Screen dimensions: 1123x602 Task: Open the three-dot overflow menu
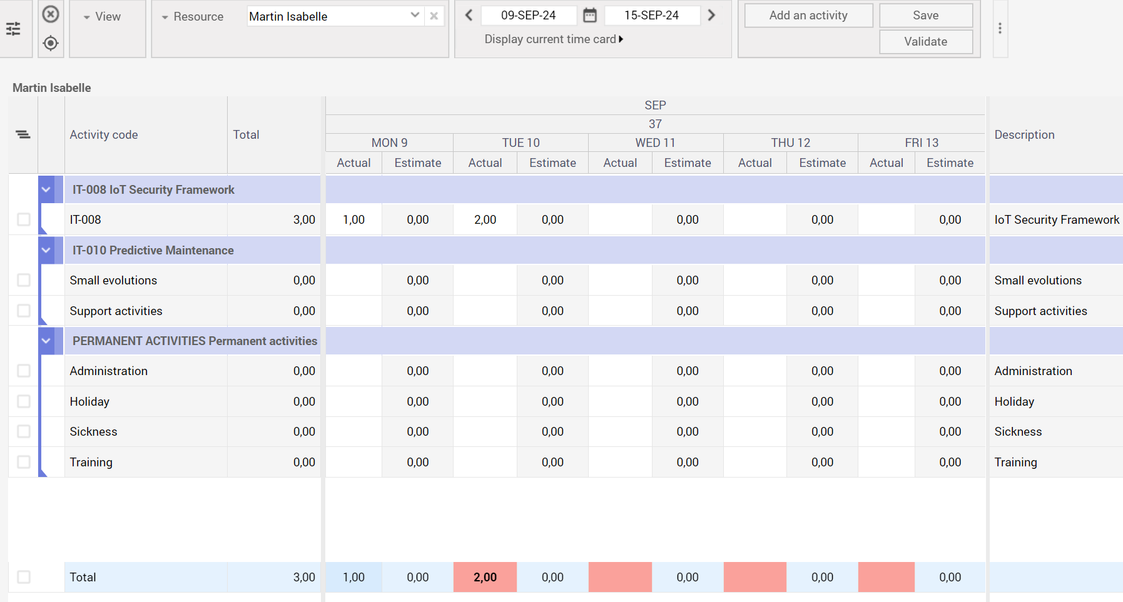(x=1000, y=28)
